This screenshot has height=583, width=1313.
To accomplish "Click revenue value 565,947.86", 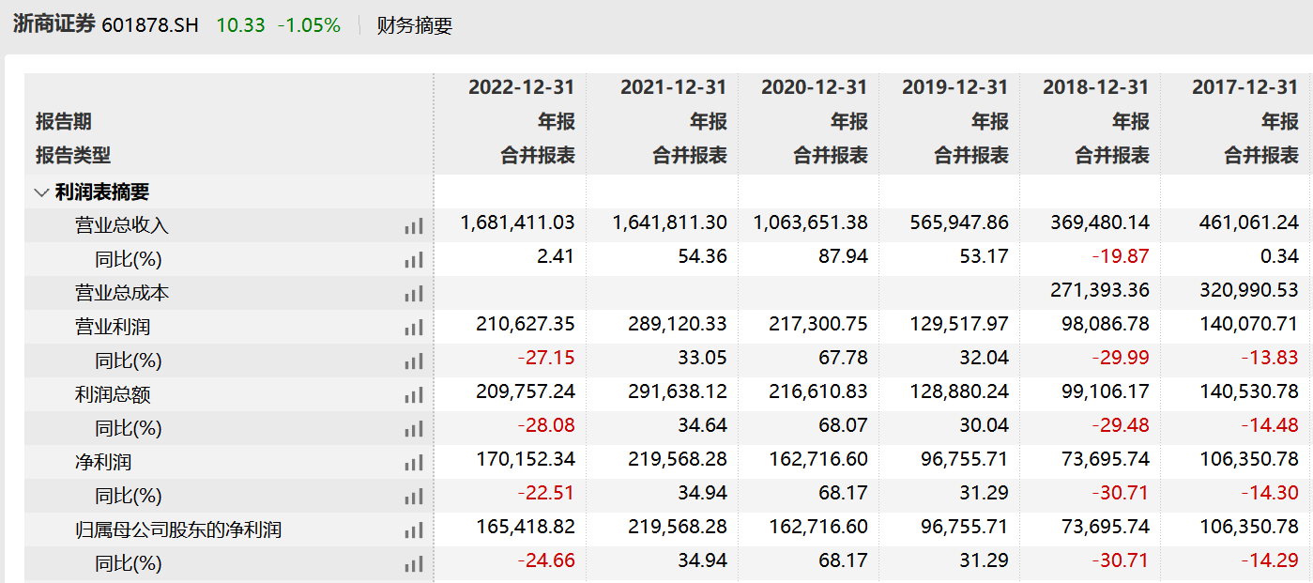I will [x=959, y=223].
